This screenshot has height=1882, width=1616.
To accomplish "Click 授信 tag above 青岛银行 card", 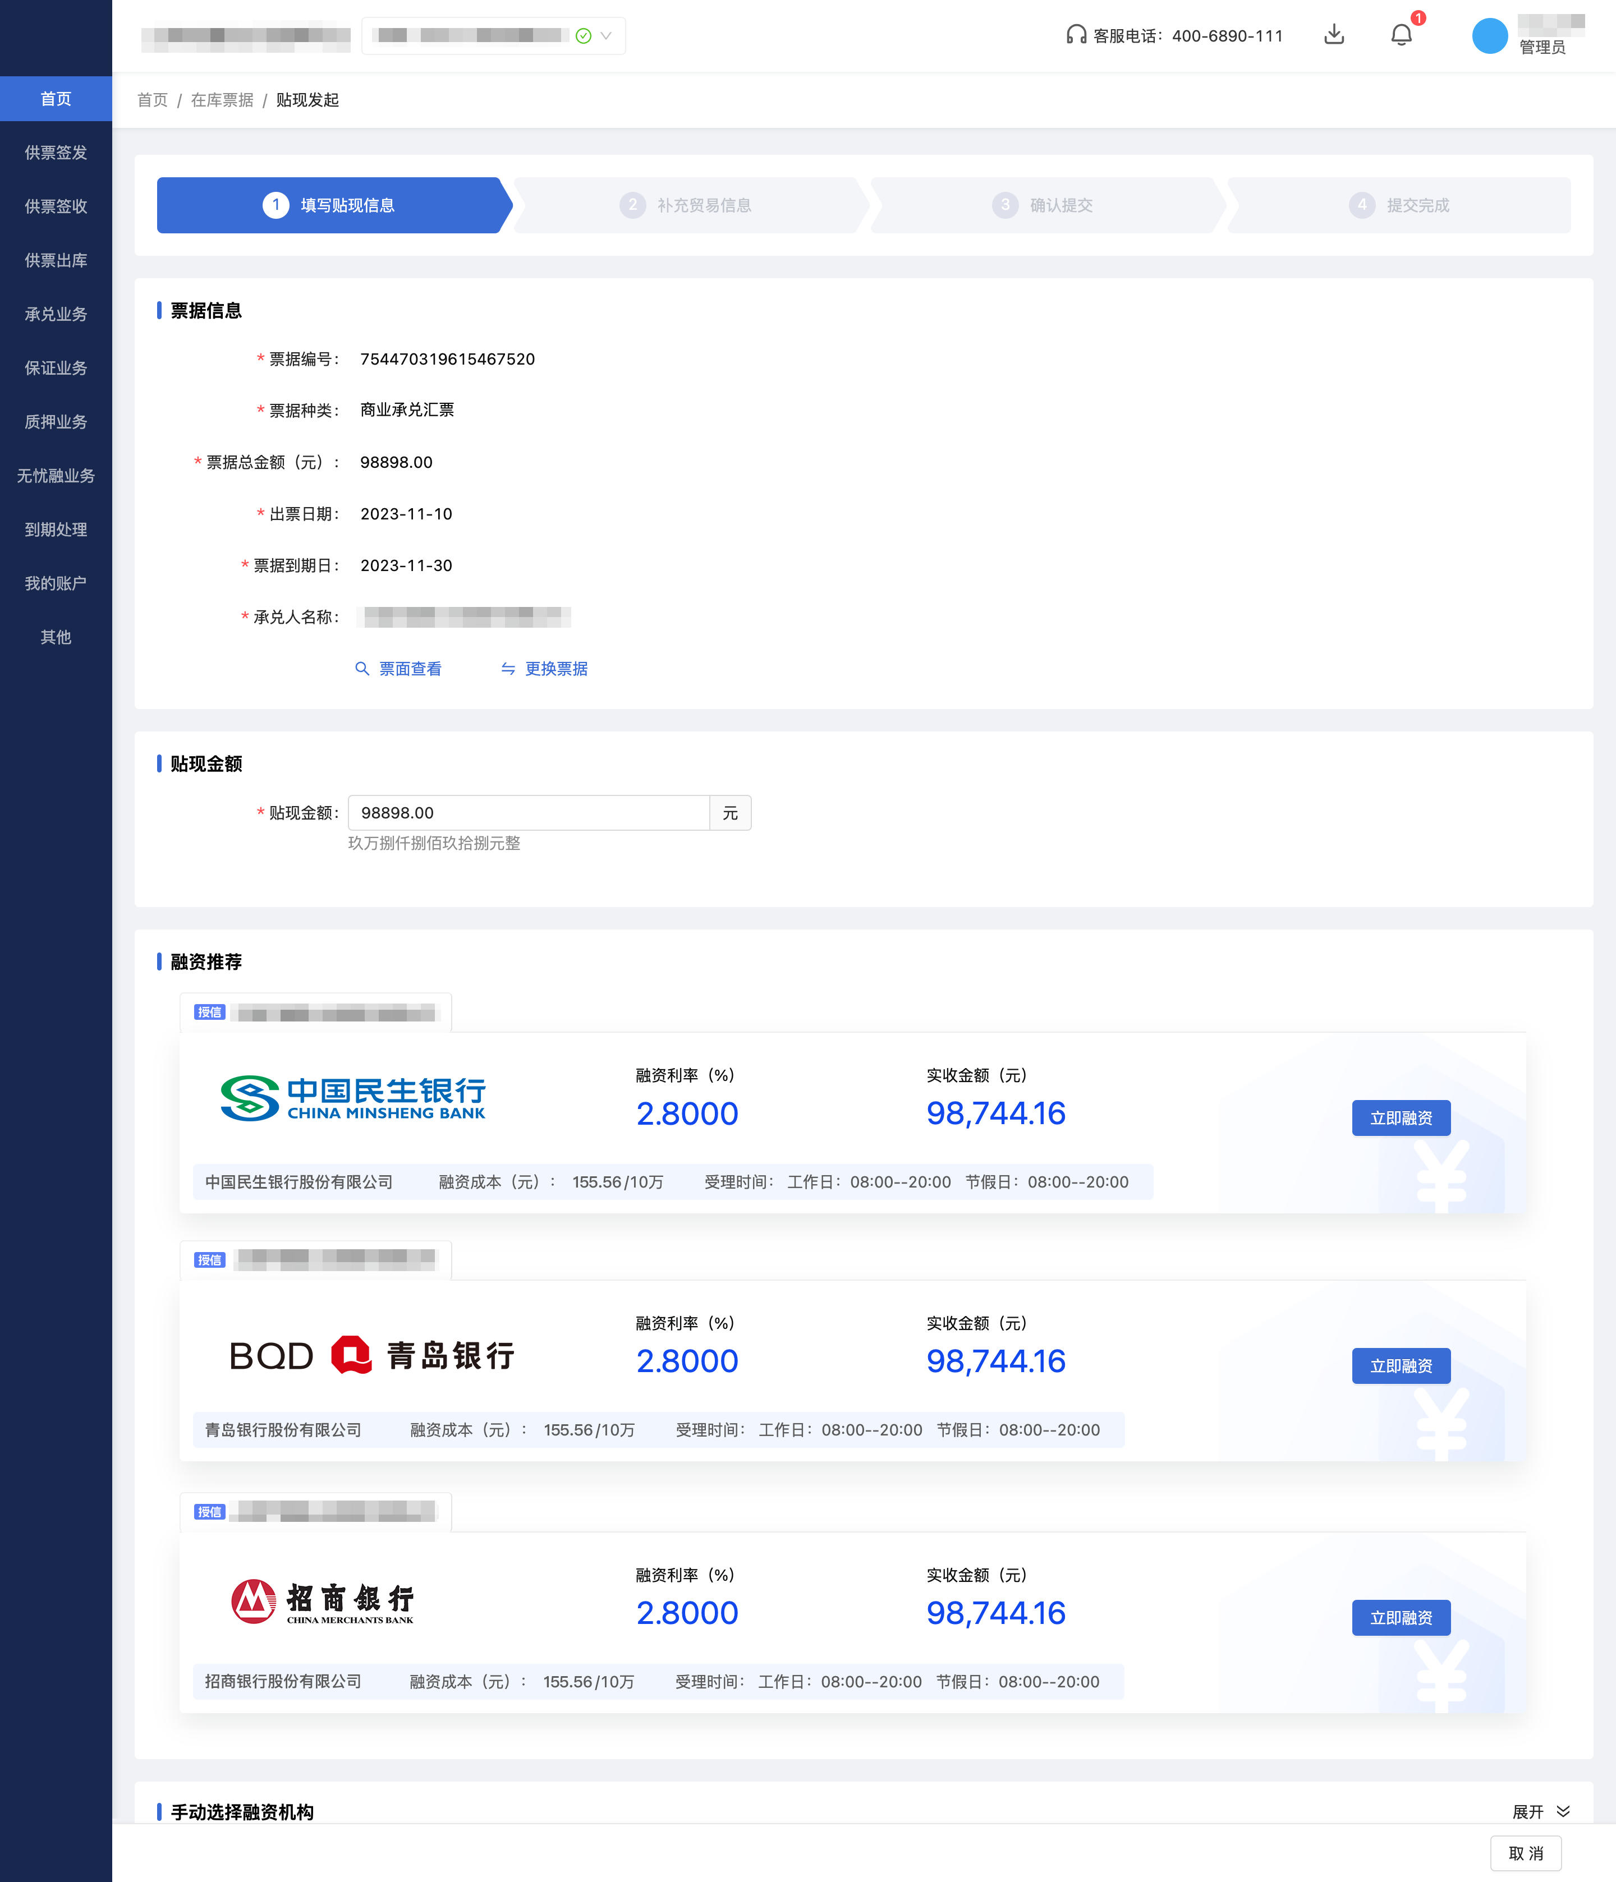I will coord(210,1260).
